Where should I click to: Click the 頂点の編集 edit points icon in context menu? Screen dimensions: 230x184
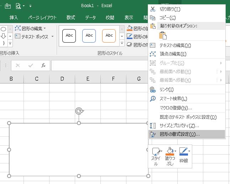pyautogui.click(x=153, y=54)
